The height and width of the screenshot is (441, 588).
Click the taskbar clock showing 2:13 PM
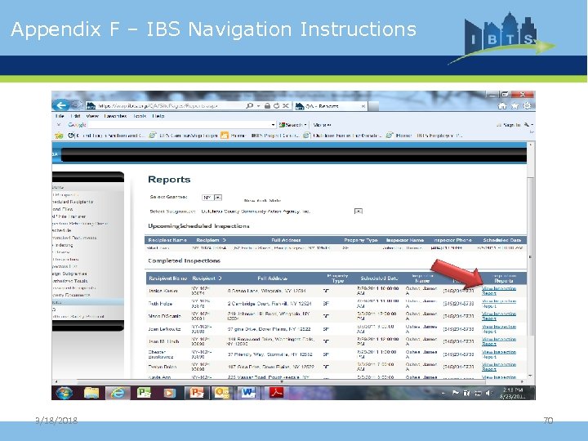(512, 393)
